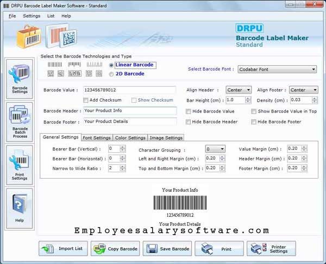This screenshot has height=264, width=326.
Task: Click the second linear barcode sample icon
Action: pyautogui.click(x=74, y=65)
